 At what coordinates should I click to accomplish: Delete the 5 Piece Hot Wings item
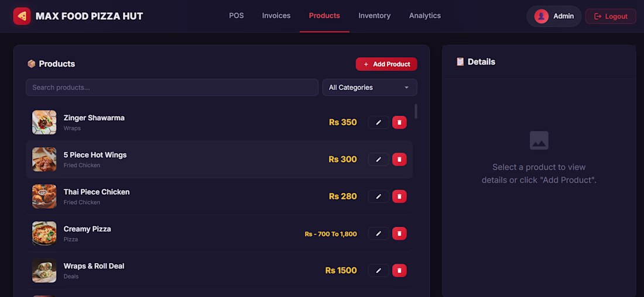(399, 159)
